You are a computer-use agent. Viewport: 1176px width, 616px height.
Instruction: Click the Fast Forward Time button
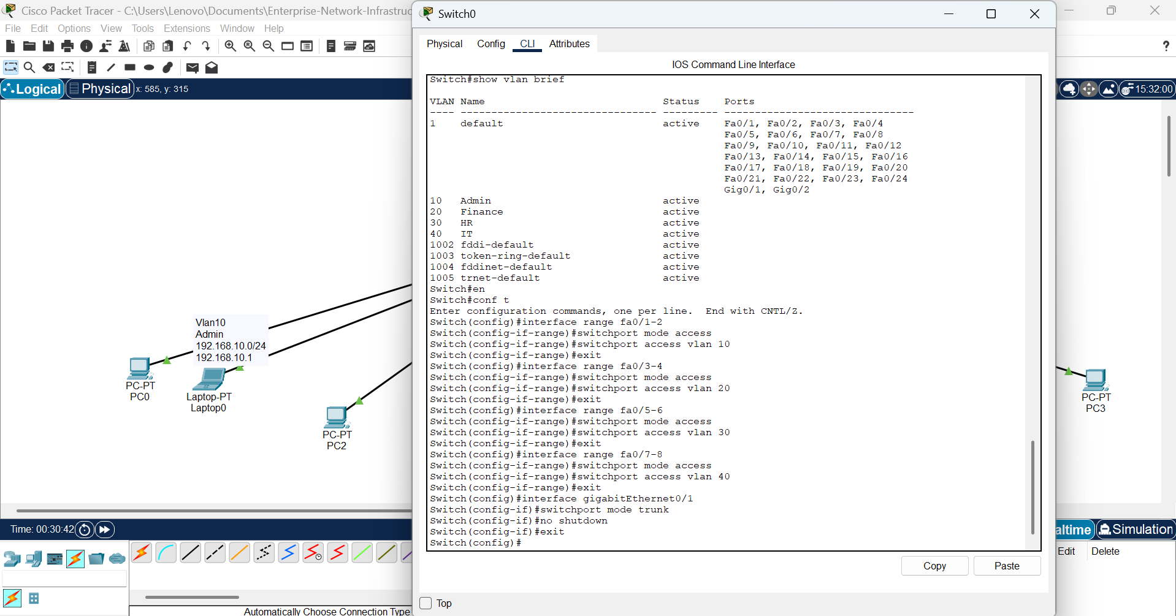point(105,530)
